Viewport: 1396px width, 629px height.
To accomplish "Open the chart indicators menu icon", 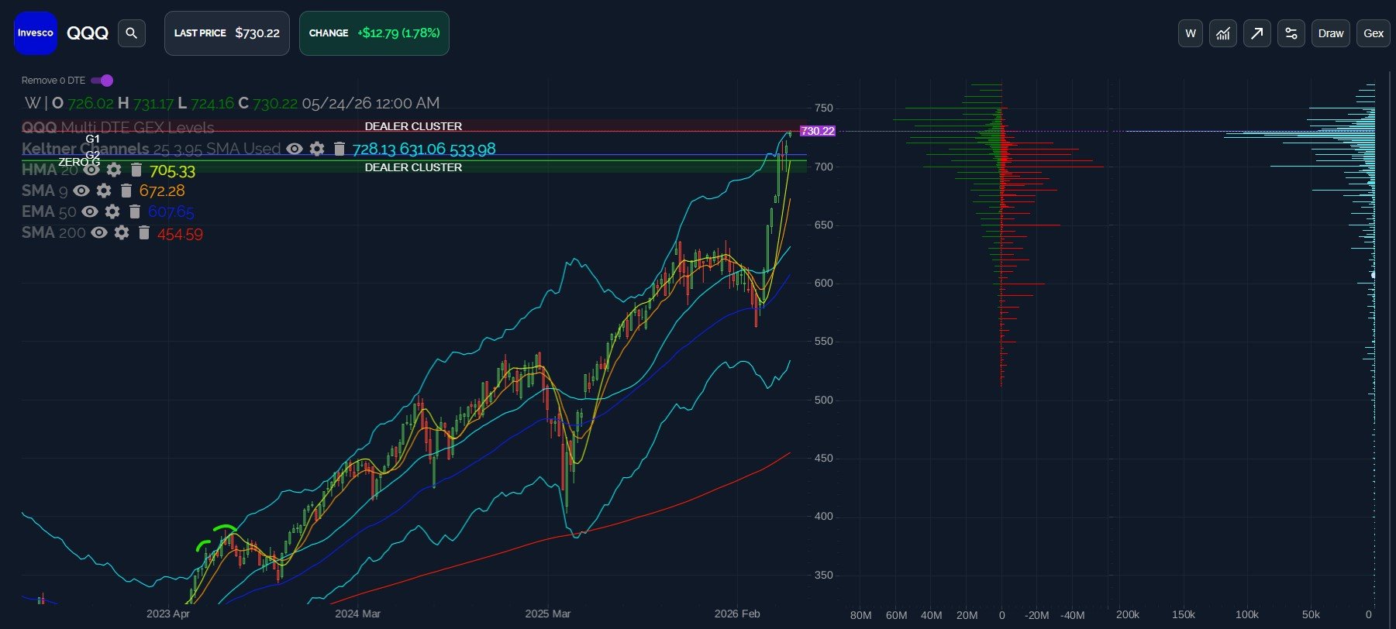I will 1223,33.
